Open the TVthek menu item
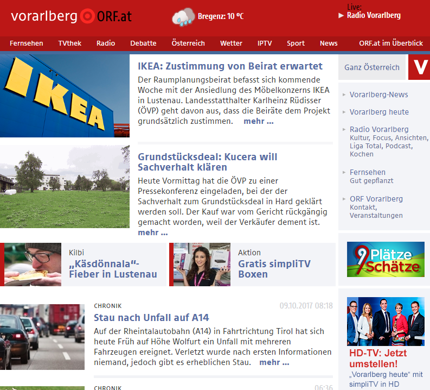 (x=69, y=43)
